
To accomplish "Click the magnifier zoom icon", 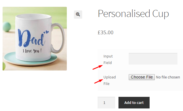I will point(78,14).
